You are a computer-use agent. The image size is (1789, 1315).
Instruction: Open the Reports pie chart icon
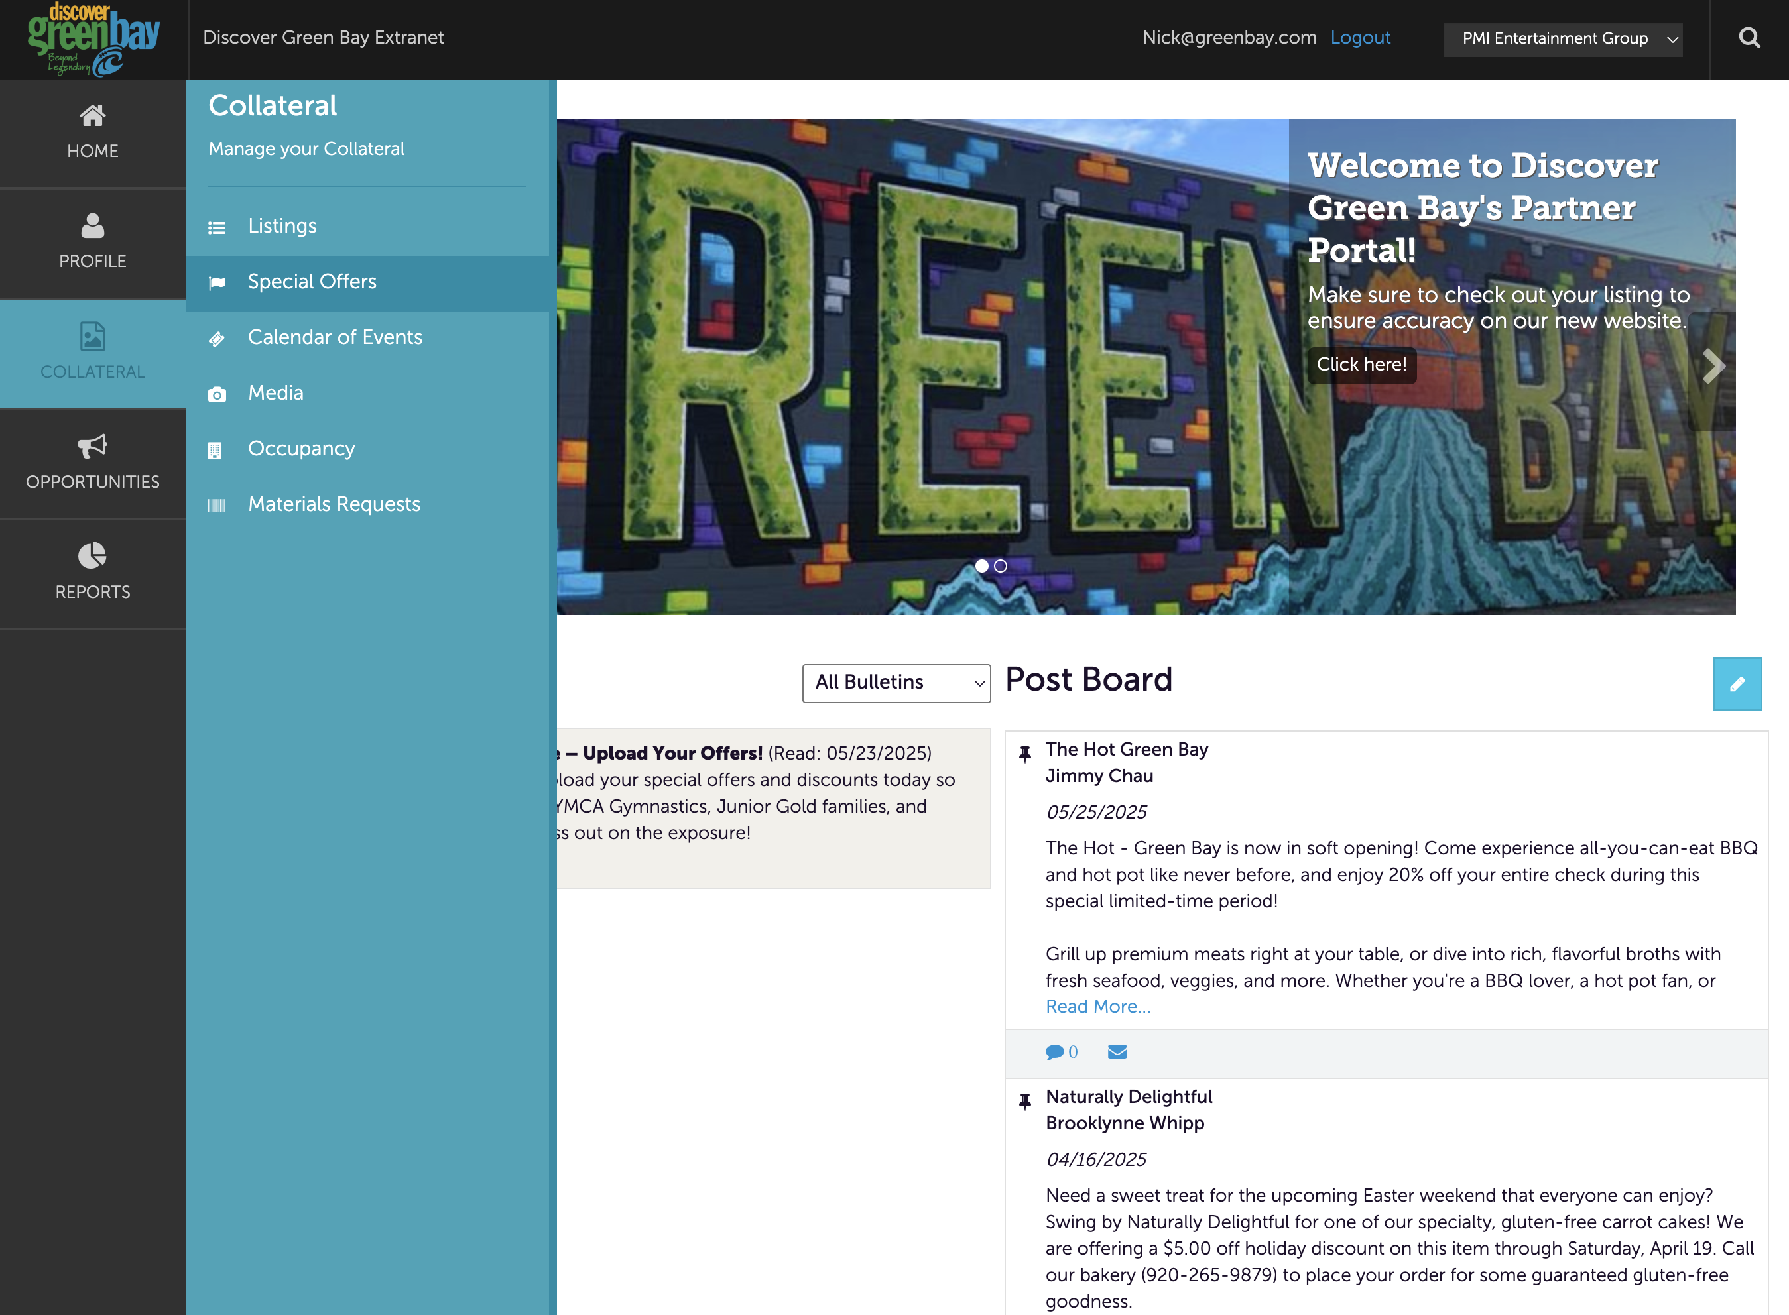[x=92, y=555]
